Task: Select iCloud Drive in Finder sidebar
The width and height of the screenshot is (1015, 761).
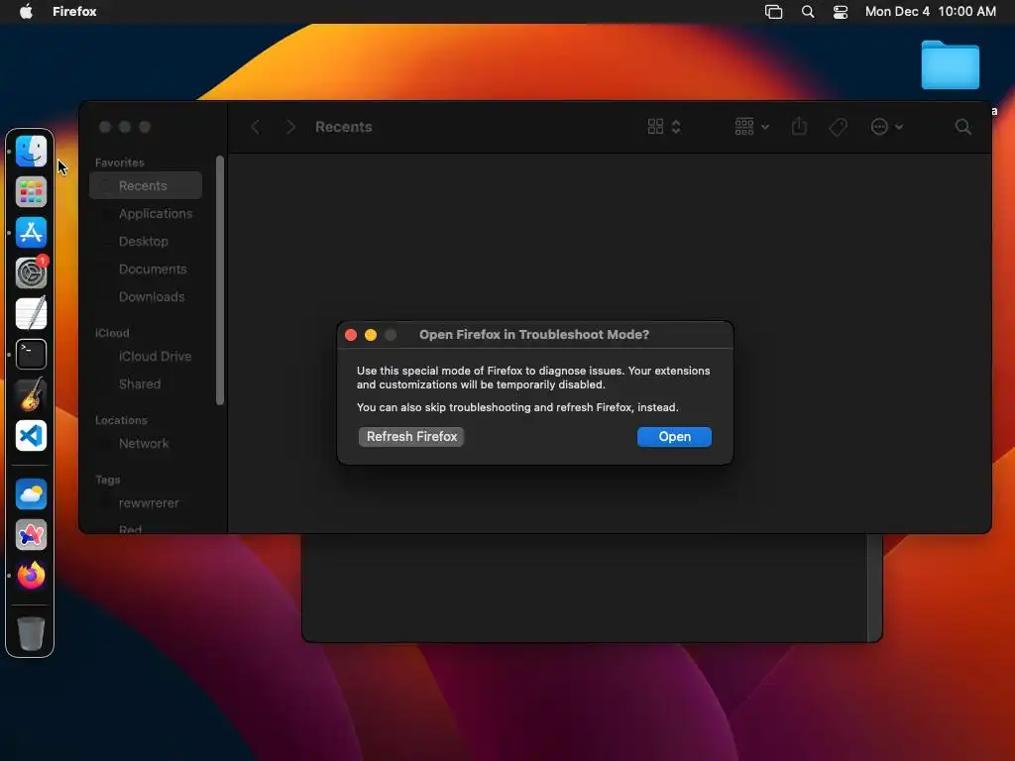Action: pyautogui.click(x=146, y=357)
